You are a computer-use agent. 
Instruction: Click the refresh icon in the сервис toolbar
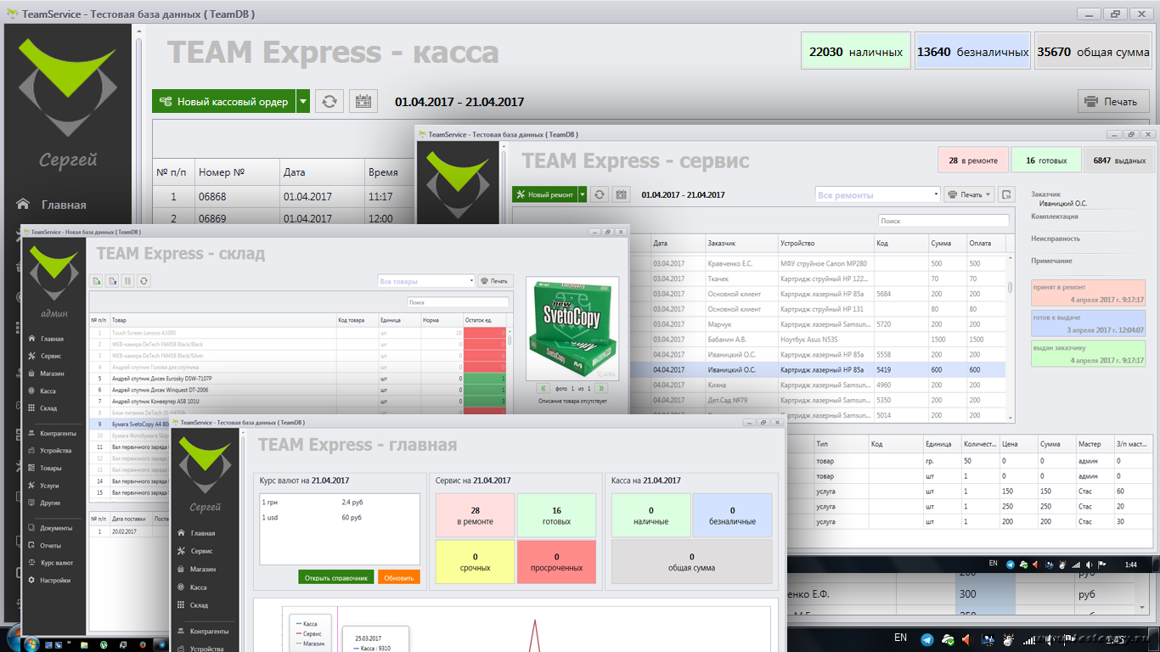tap(600, 194)
